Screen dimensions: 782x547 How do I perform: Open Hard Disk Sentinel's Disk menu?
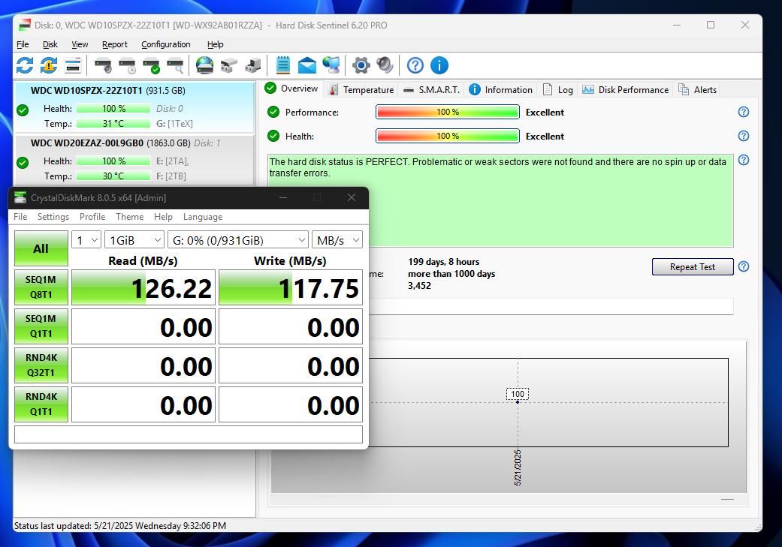50,44
